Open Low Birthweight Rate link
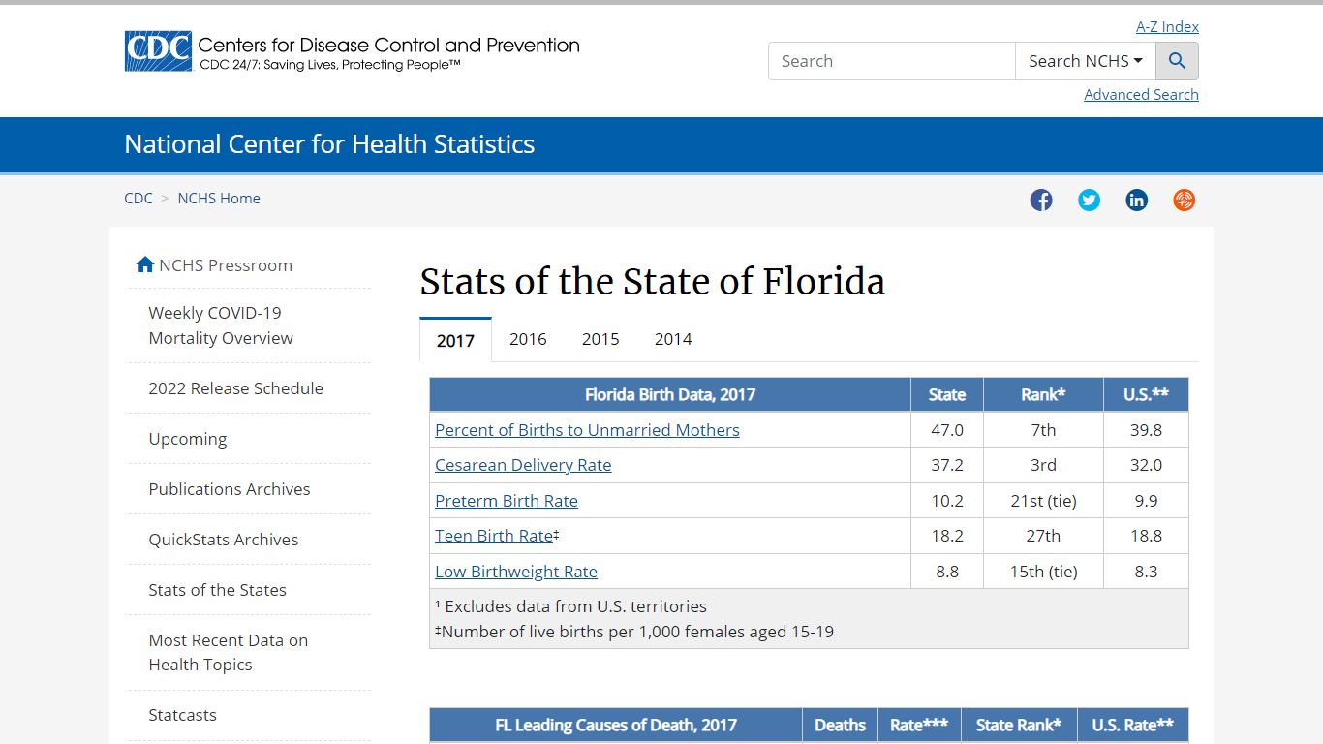Image resolution: width=1323 pixels, height=744 pixels. coord(516,572)
